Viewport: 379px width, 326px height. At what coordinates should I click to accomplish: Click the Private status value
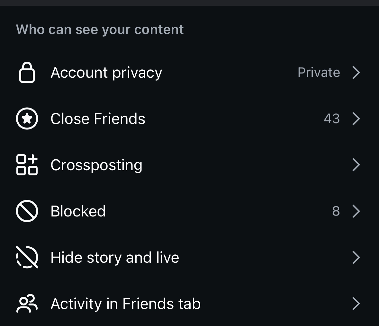coord(319,72)
